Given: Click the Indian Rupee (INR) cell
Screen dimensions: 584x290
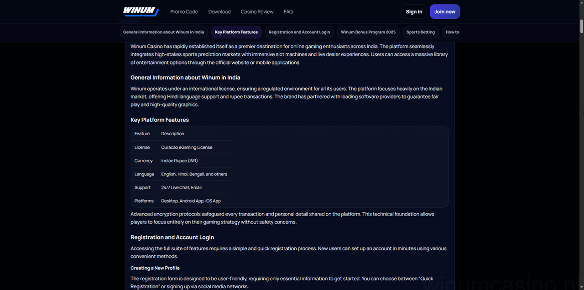Looking at the screenshot, I should click(x=194, y=161).
